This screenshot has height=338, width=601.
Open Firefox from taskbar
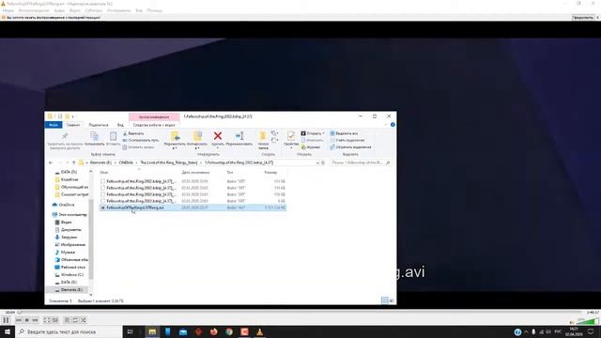coord(213,331)
